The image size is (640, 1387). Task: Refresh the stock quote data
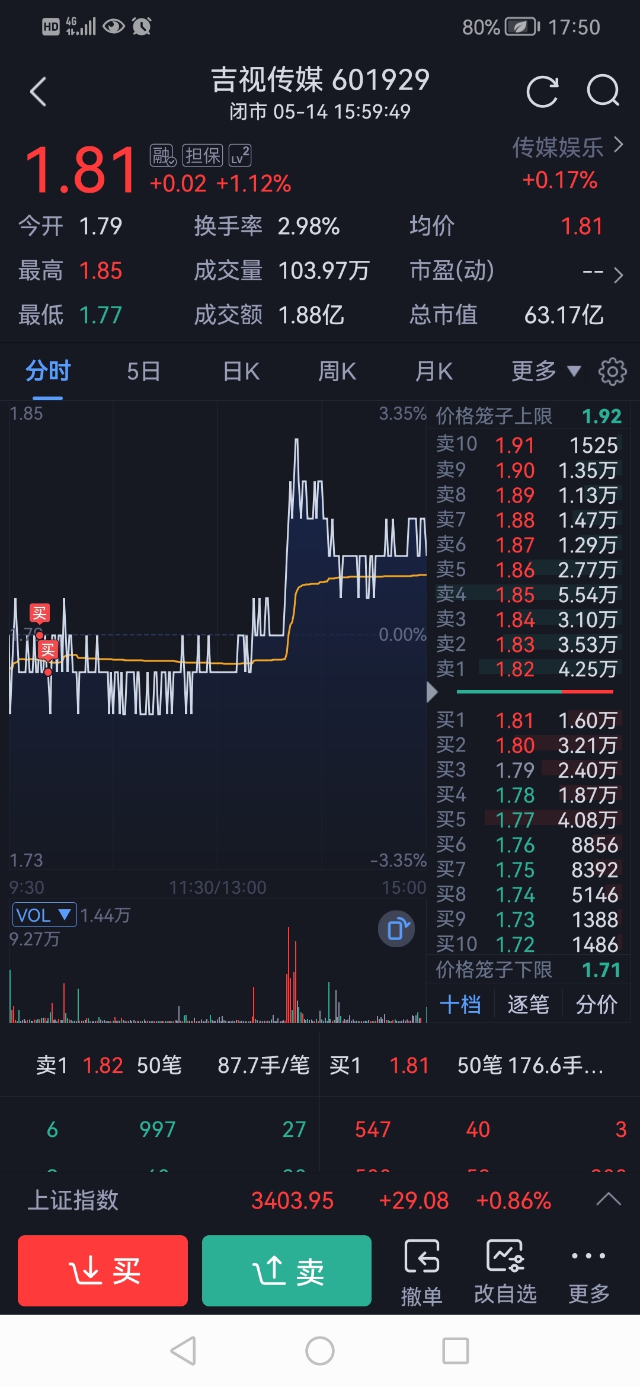pyautogui.click(x=542, y=92)
